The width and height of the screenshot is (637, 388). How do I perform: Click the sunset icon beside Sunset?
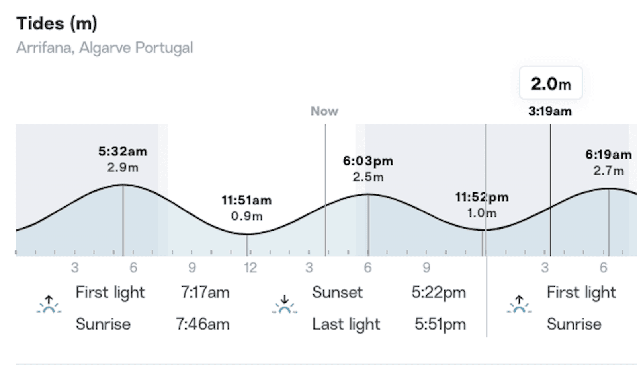(284, 305)
